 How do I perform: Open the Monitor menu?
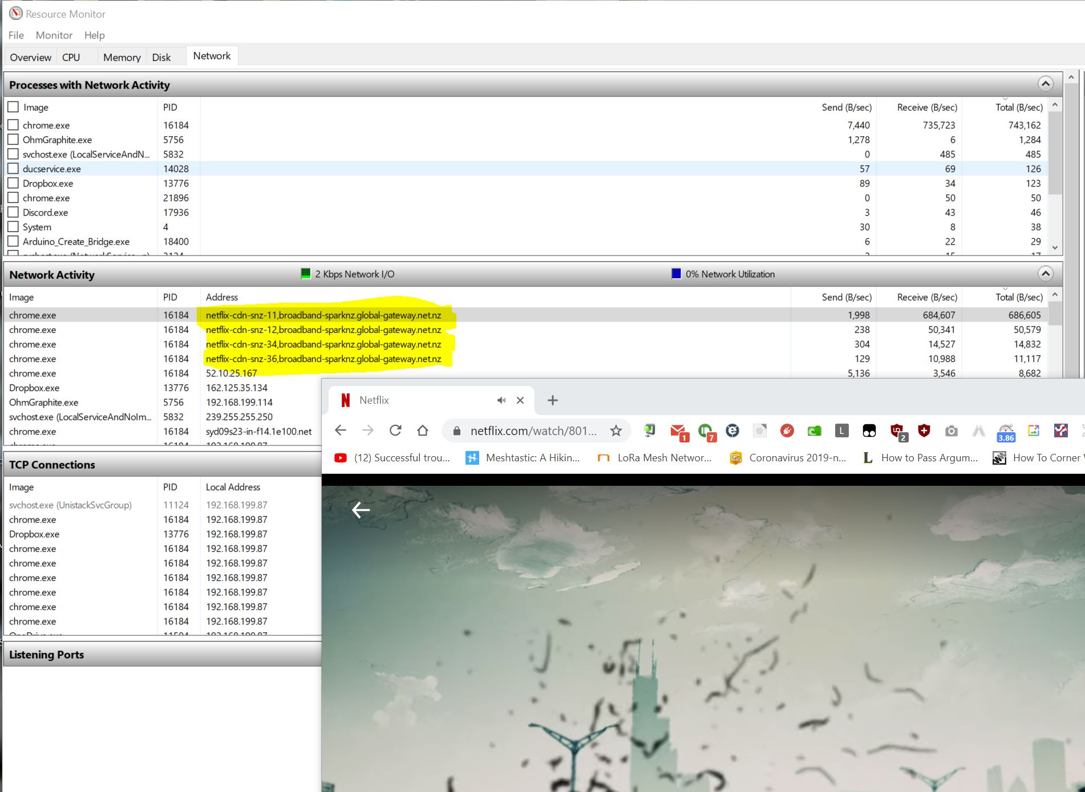[54, 35]
